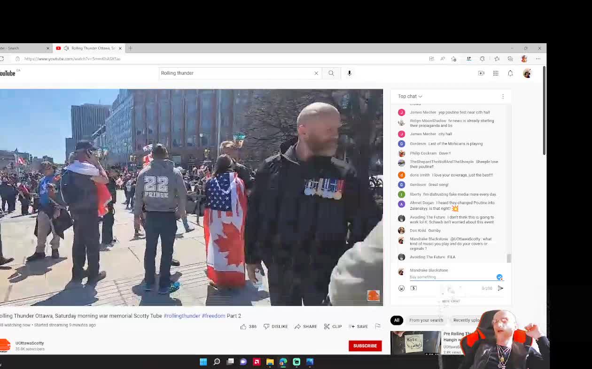The image size is (592, 369).
Task: Click the page vertical scrollbar
Action: 544,110
